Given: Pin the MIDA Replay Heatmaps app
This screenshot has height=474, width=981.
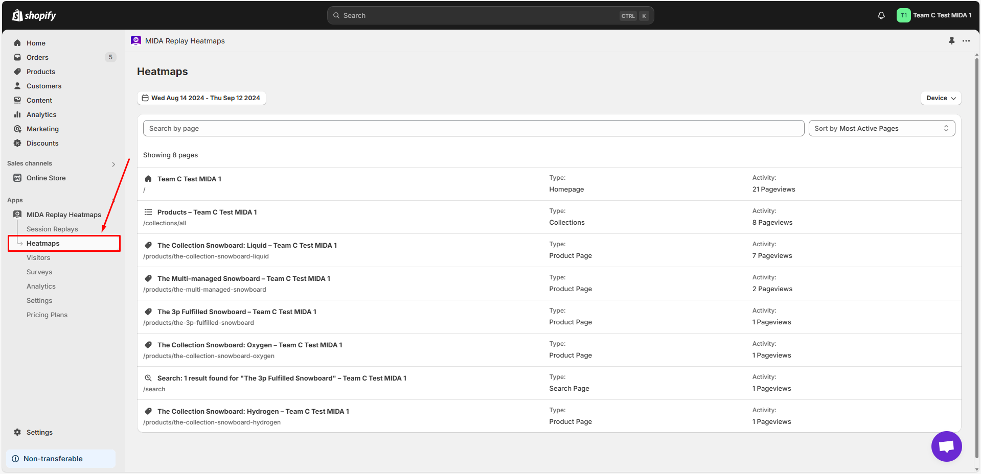Looking at the screenshot, I should click(951, 41).
